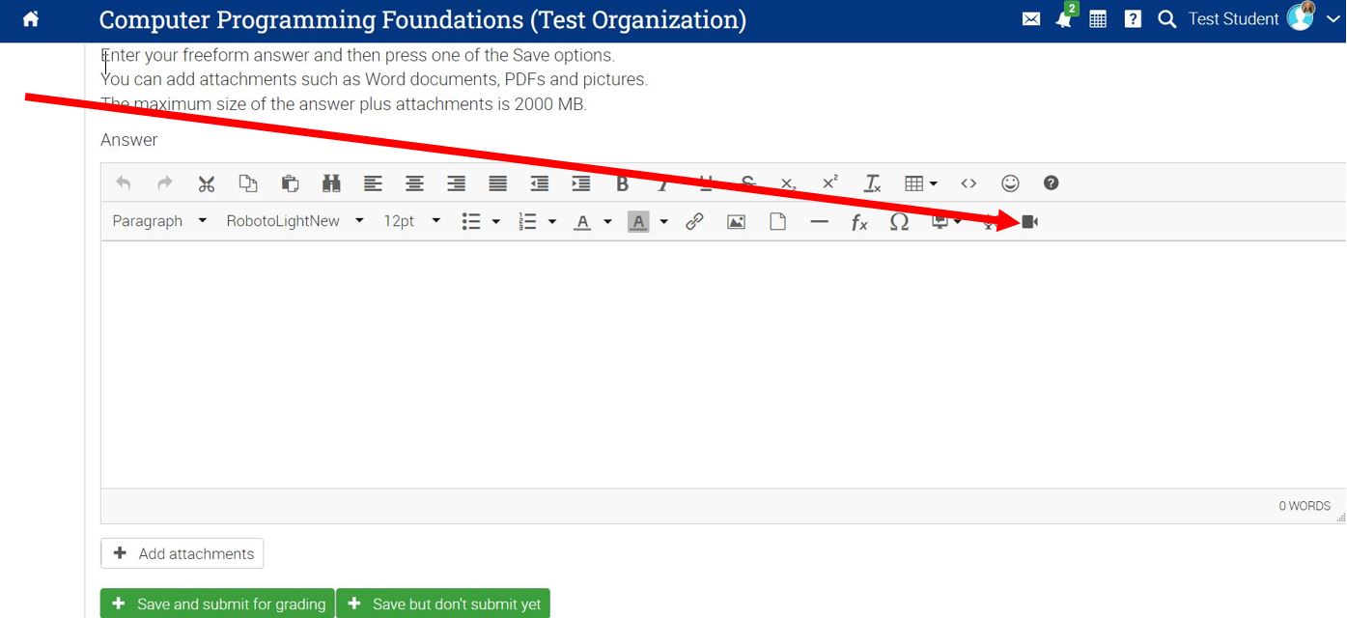Open find and replace binoculars tool
The height and width of the screenshot is (618, 1347).
click(x=331, y=183)
